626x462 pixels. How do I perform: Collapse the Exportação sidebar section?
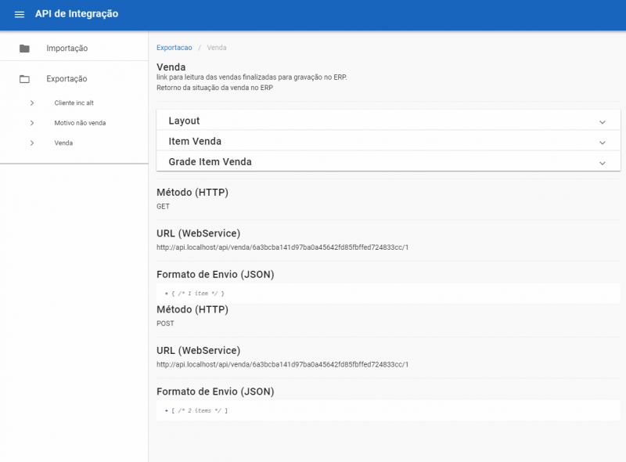point(67,79)
